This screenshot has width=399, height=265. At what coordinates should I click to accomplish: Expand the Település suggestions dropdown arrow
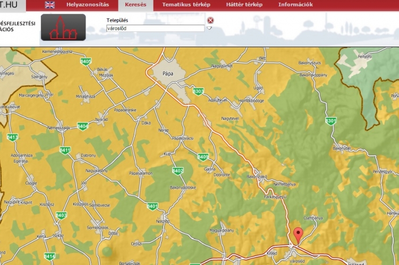pyautogui.click(x=209, y=28)
